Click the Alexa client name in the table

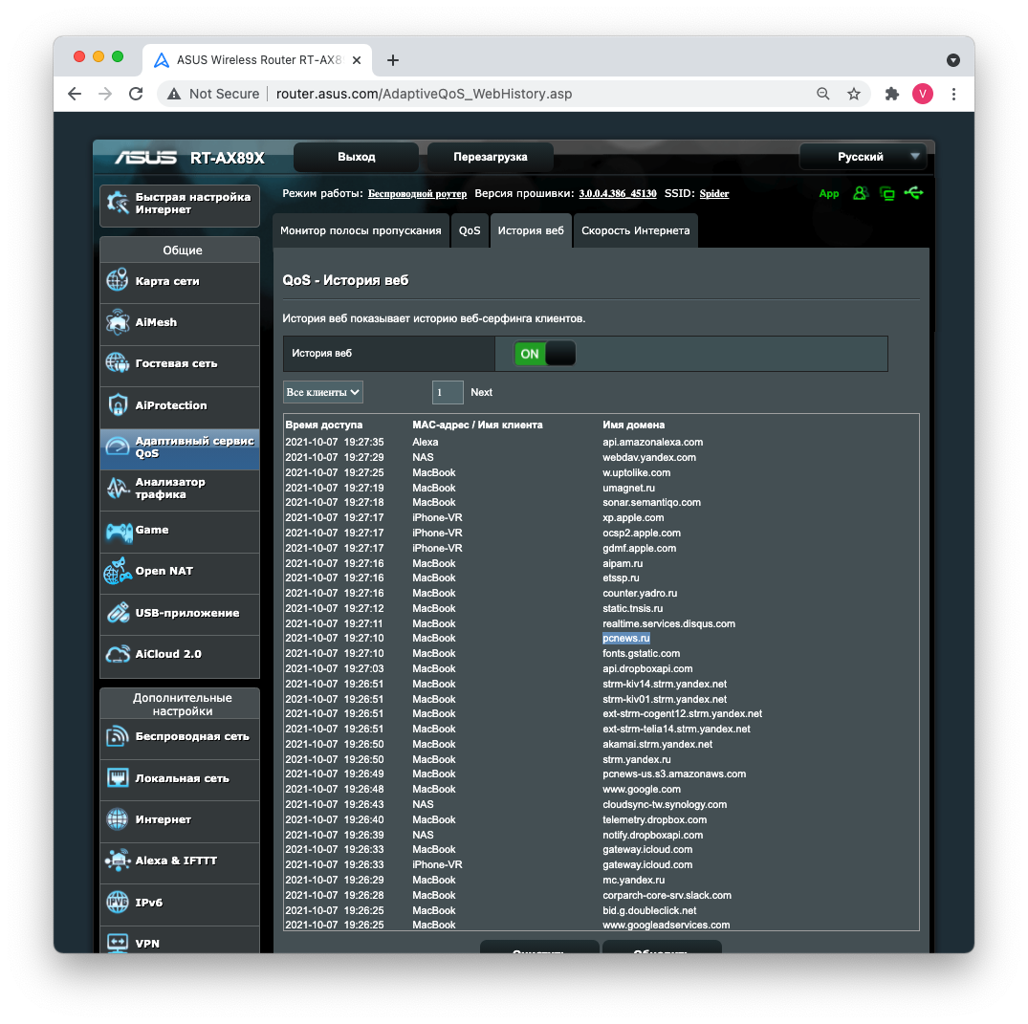pyautogui.click(x=425, y=442)
